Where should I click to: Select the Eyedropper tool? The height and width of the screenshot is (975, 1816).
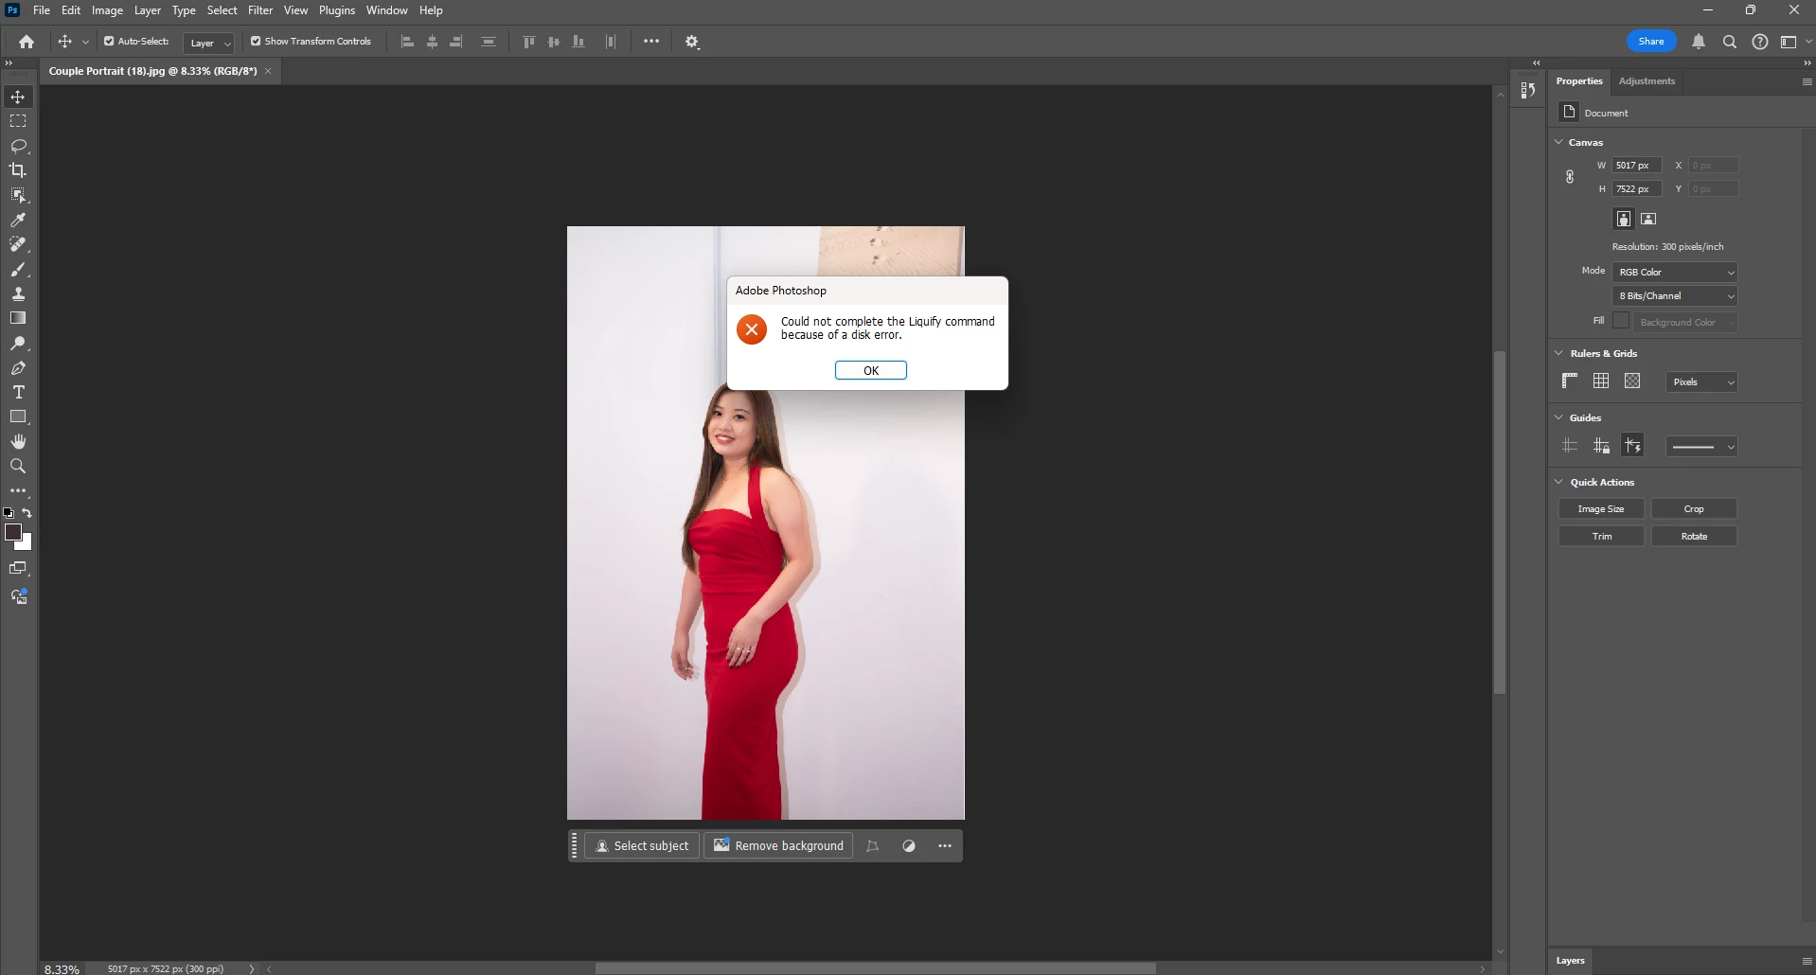click(18, 220)
